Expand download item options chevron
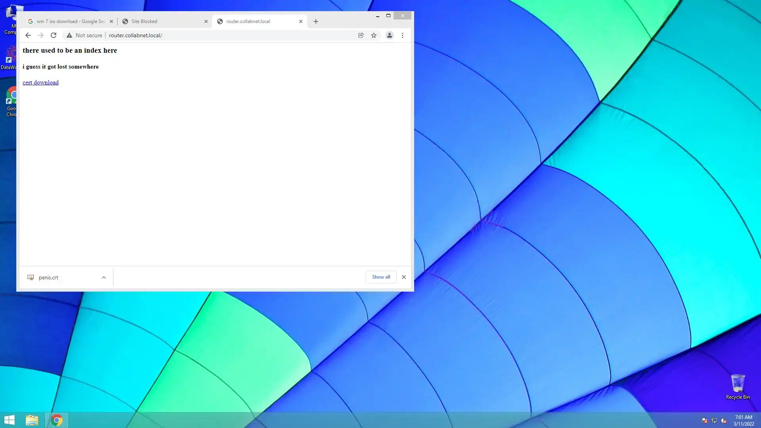761x428 pixels. 104,277
